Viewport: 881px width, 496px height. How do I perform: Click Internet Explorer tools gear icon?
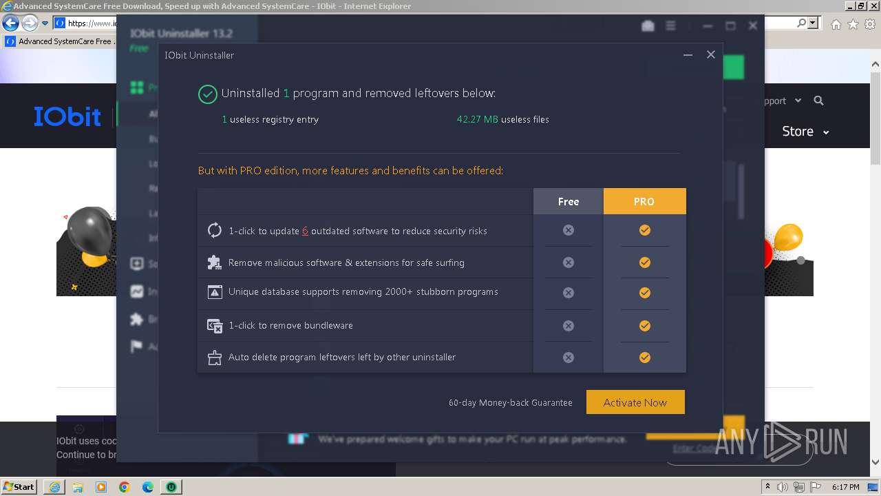tap(869, 24)
